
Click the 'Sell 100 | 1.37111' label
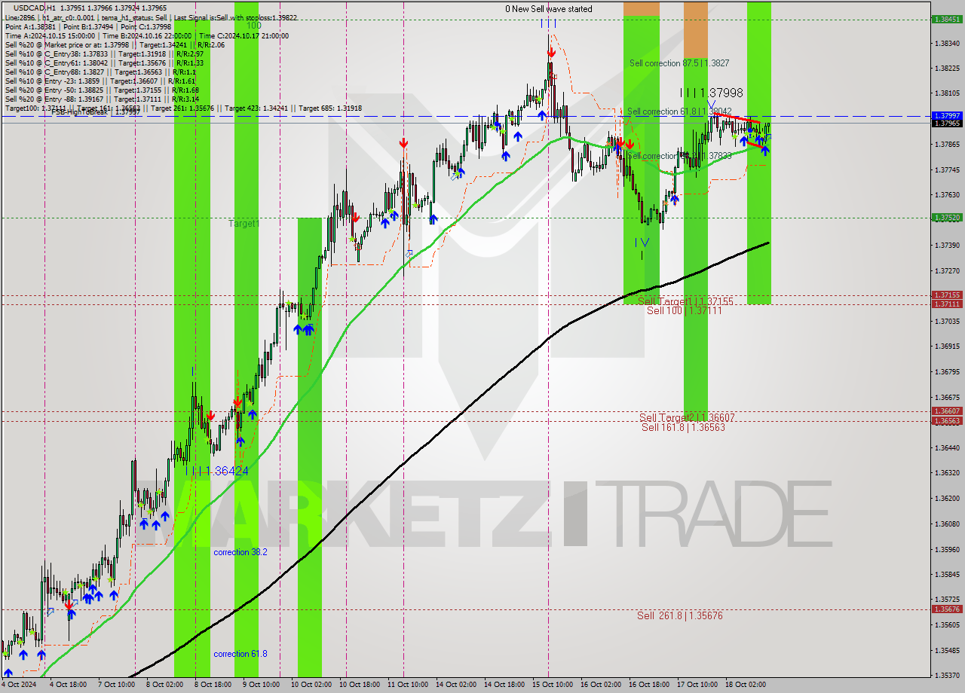(x=684, y=310)
